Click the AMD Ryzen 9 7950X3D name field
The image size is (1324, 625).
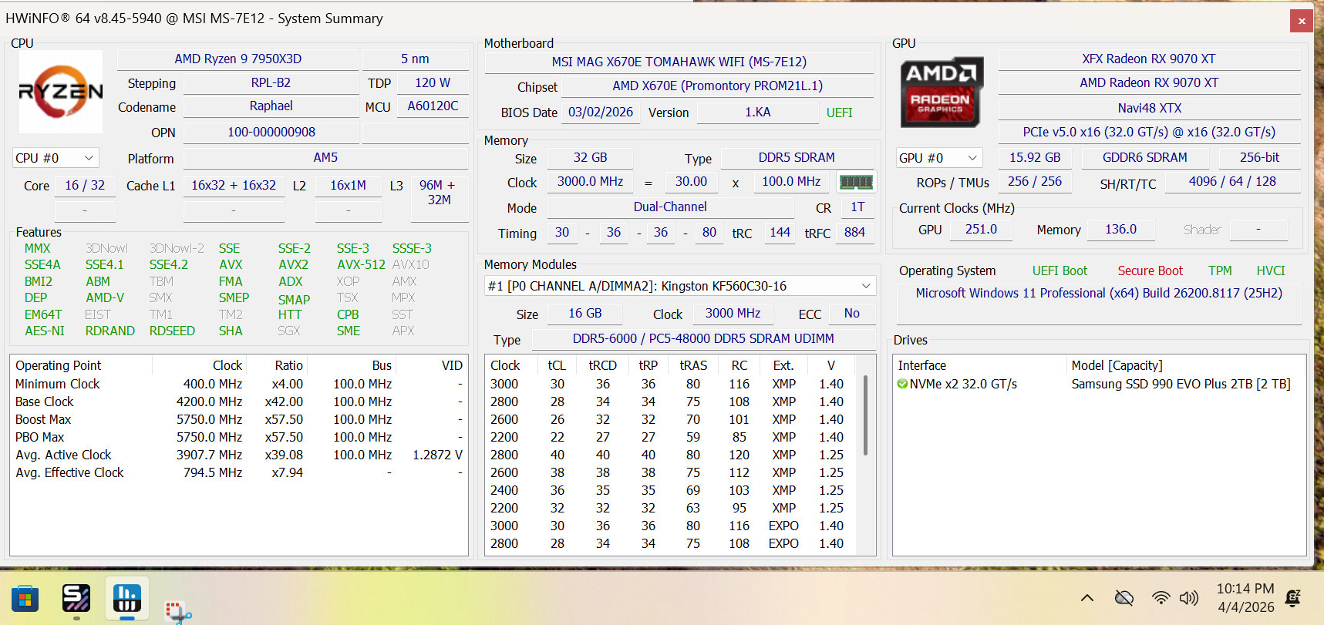tap(238, 59)
